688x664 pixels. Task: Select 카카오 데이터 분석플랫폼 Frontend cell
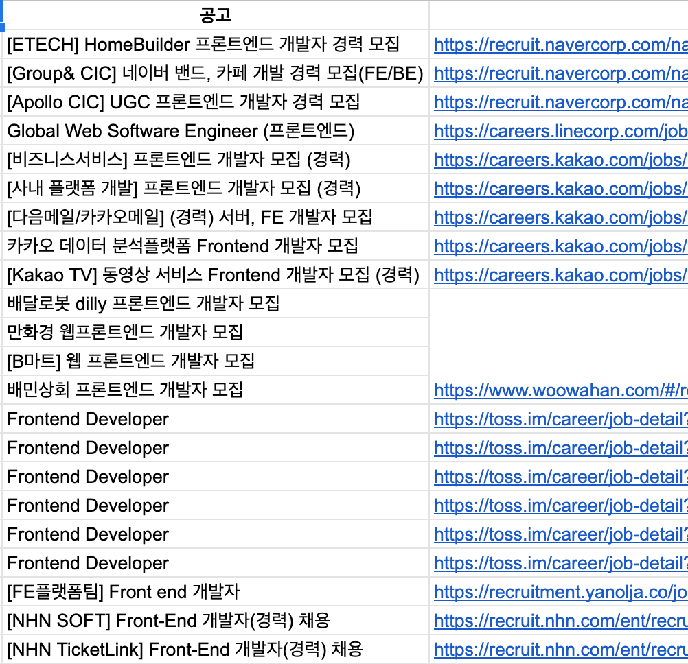(x=216, y=246)
